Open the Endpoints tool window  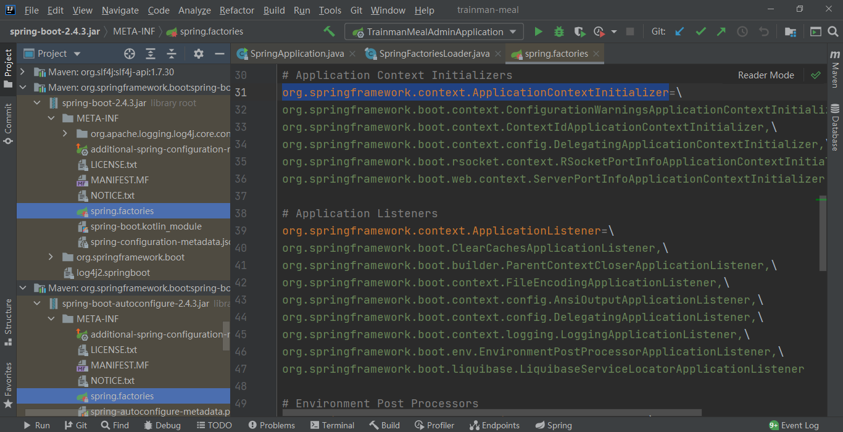[x=494, y=425]
